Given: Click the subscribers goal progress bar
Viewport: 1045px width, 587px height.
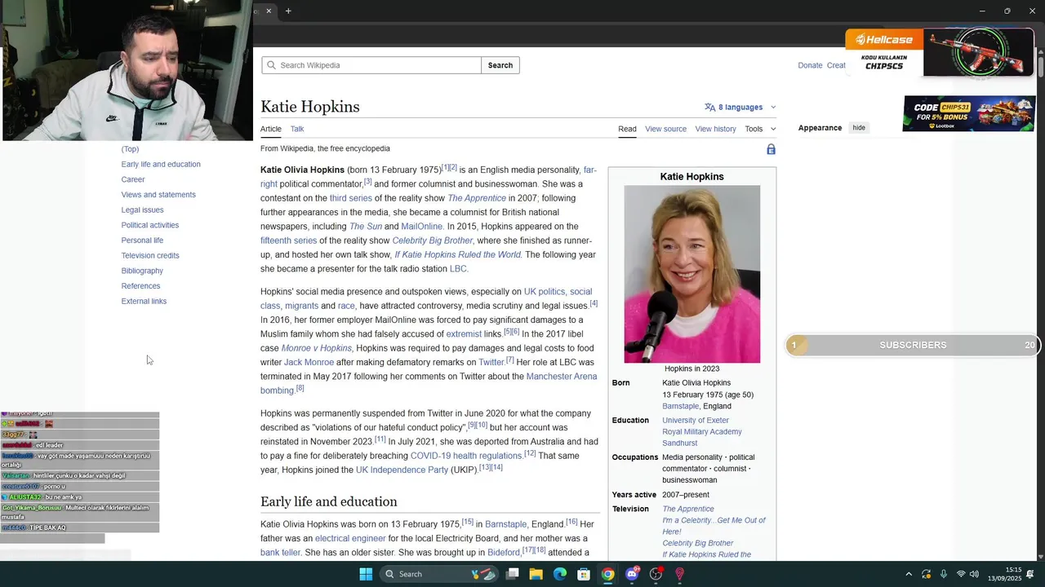Looking at the screenshot, I should [913, 345].
